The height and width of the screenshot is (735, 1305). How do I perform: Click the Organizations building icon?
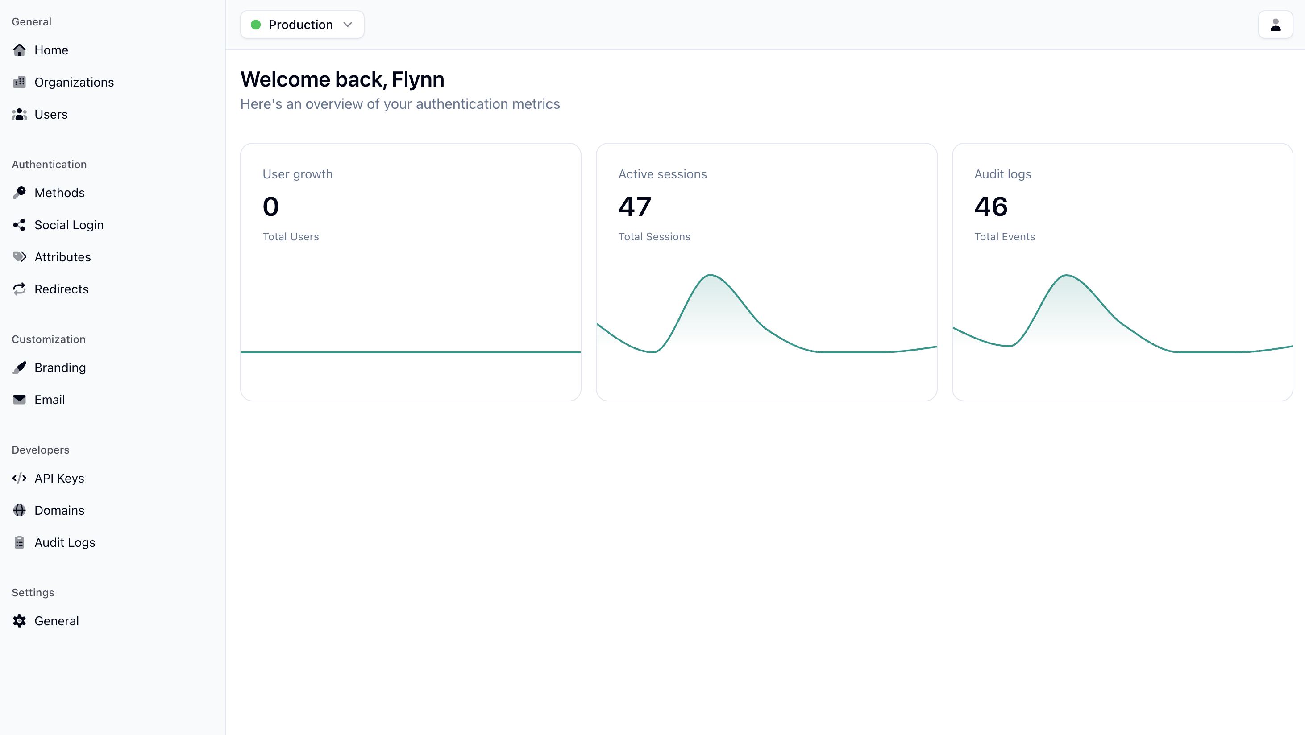point(19,82)
